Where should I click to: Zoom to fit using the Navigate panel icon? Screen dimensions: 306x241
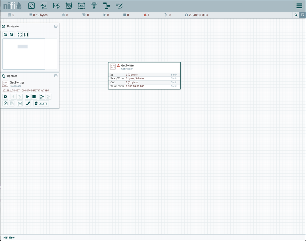point(20,34)
